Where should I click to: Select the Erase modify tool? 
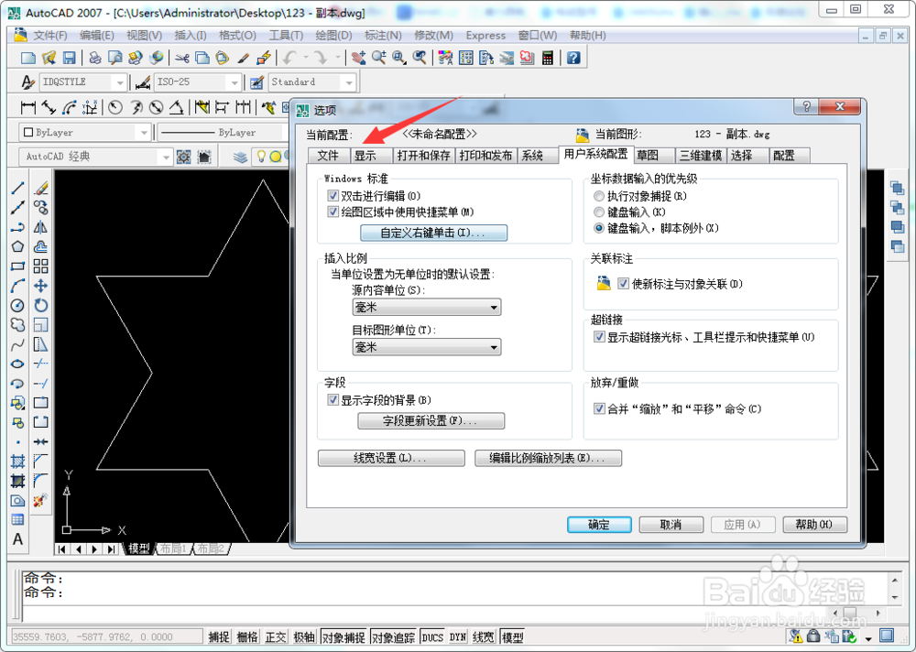[x=41, y=188]
